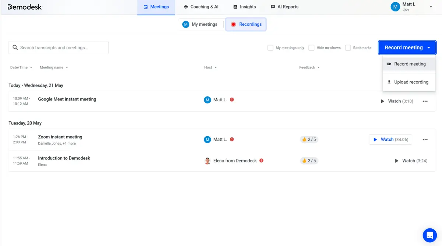
Task: Click the 10:09 AM - 10:12 AM time
Action: [21, 101]
